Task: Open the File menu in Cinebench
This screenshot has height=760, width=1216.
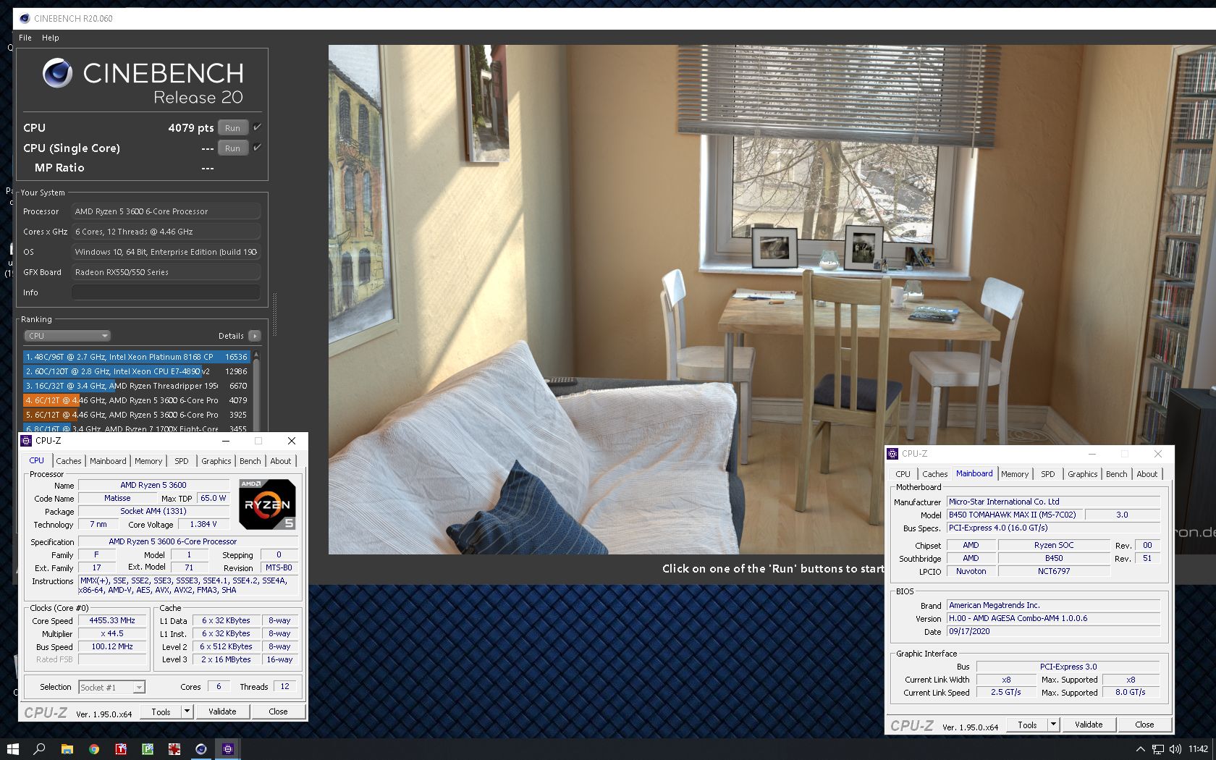Action: pos(25,38)
